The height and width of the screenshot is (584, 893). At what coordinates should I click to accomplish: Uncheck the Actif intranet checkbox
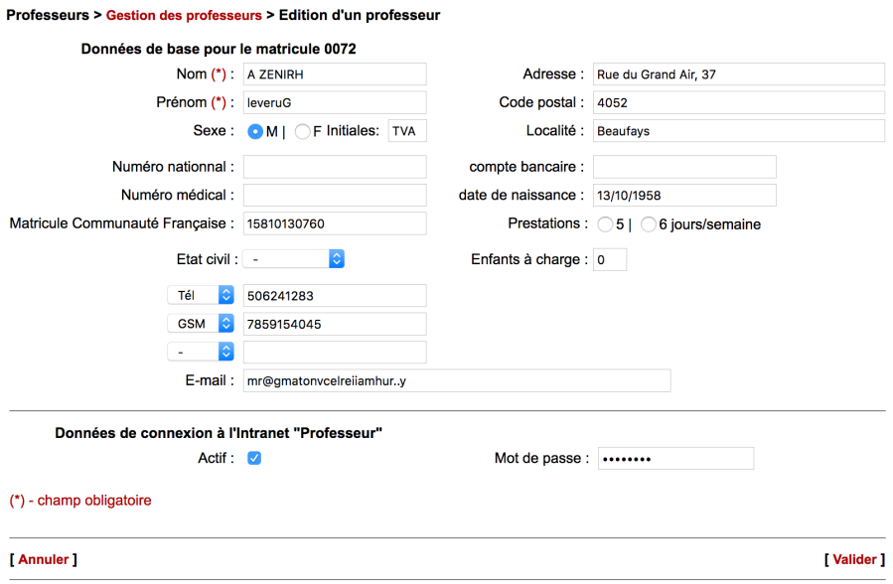click(x=256, y=458)
